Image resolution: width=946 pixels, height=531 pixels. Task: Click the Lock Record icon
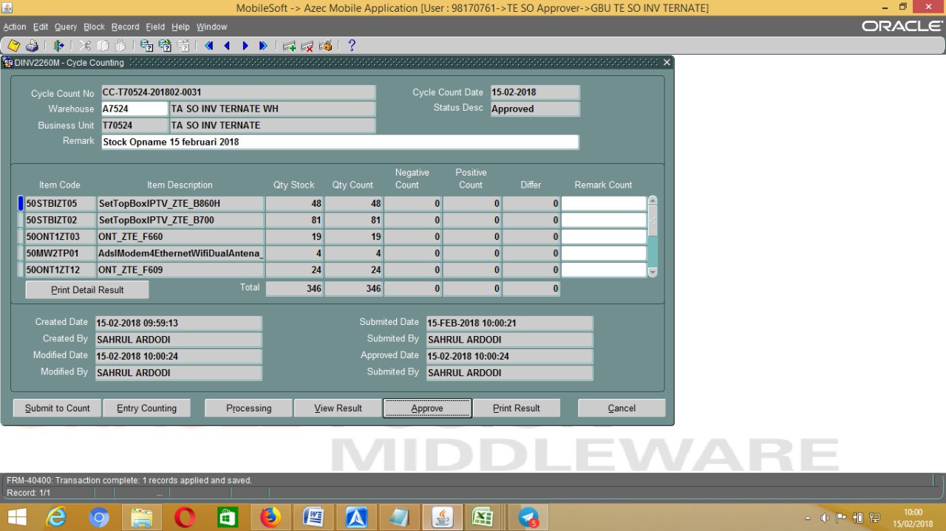click(326, 46)
